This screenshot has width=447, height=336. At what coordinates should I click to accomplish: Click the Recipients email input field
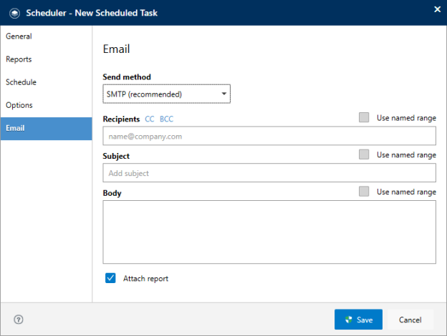coord(269,136)
